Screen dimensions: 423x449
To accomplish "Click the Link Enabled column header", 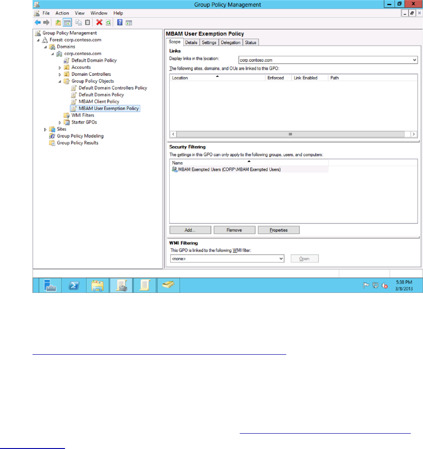I will pyautogui.click(x=310, y=78).
